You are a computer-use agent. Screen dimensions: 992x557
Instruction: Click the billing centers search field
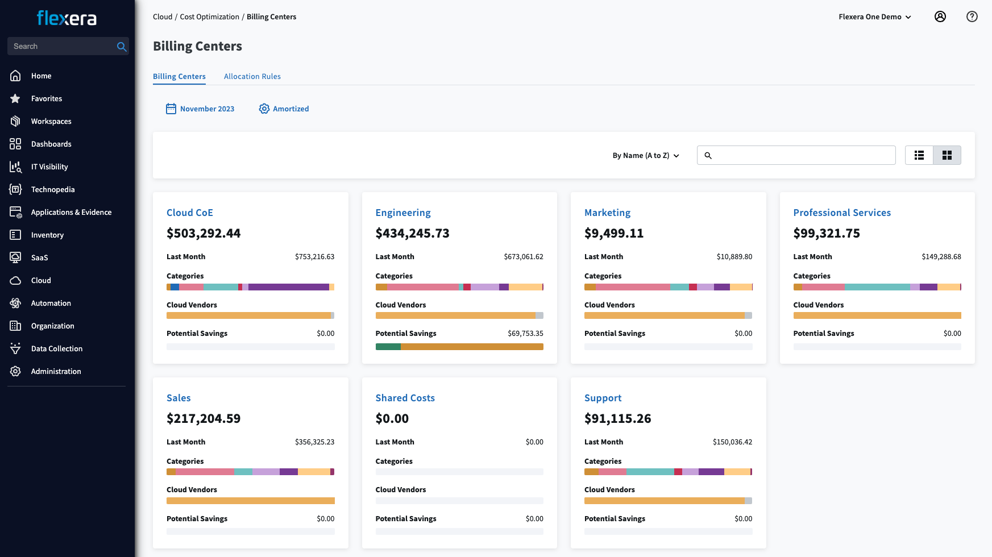pos(803,155)
